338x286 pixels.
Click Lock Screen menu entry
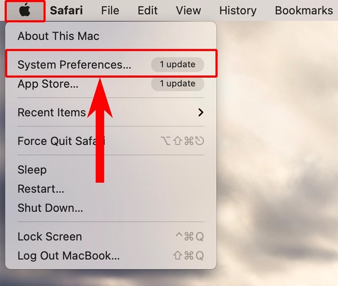coord(50,237)
